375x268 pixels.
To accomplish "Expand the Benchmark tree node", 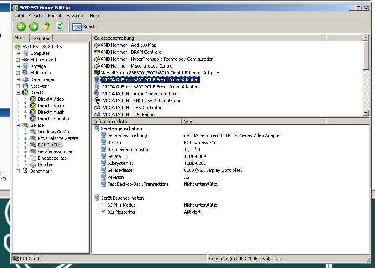I will (x=18, y=171).
